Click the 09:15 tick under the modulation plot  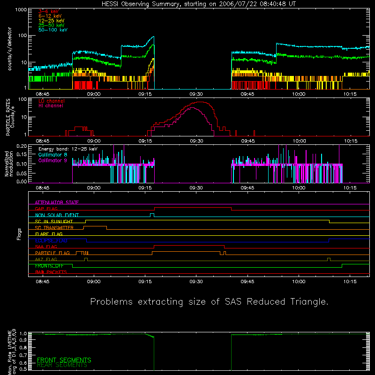pyautogui.click(x=145, y=188)
